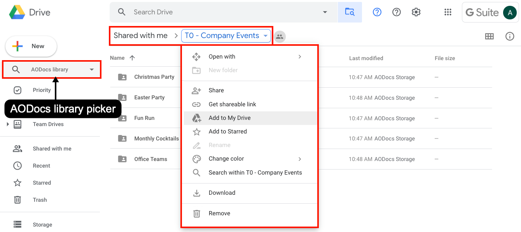Expand the Change color submenu arrow
521x232 pixels.
point(300,159)
